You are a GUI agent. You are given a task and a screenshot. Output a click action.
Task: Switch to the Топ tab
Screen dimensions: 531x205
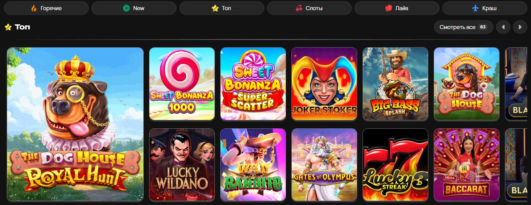[222, 8]
